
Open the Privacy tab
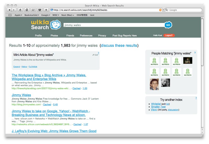pyautogui.click(x=102, y=36)
